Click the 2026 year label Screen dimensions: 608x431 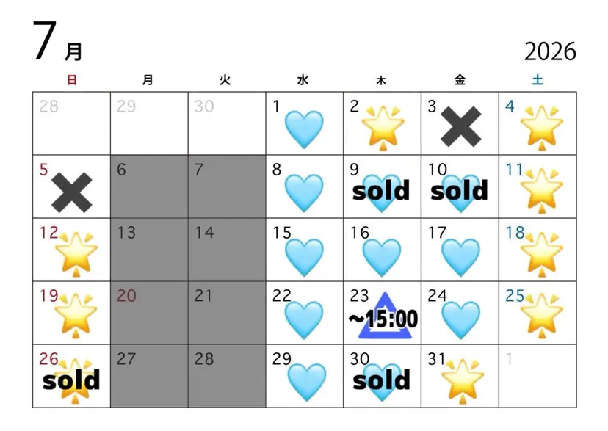tap(550, 51)
